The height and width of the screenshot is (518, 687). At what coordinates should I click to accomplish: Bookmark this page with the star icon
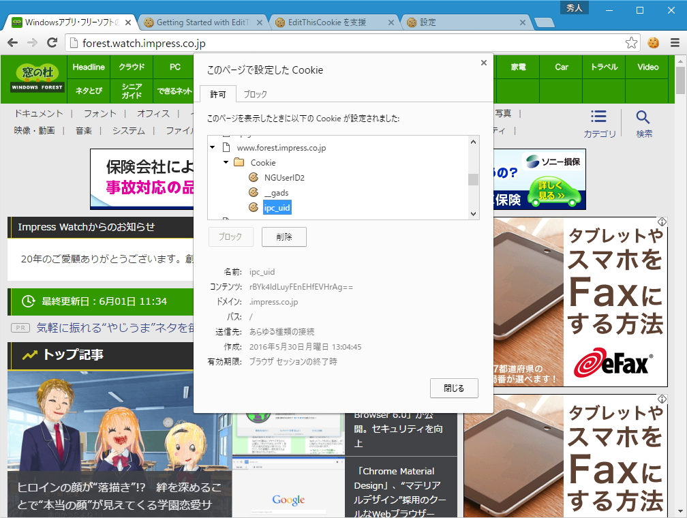(631, 42)
